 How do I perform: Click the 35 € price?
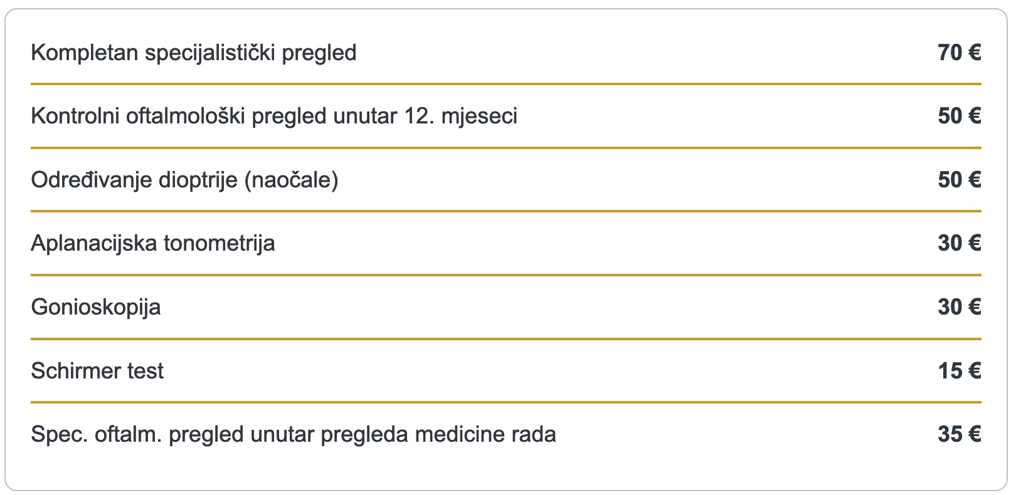tap(959, 434)
